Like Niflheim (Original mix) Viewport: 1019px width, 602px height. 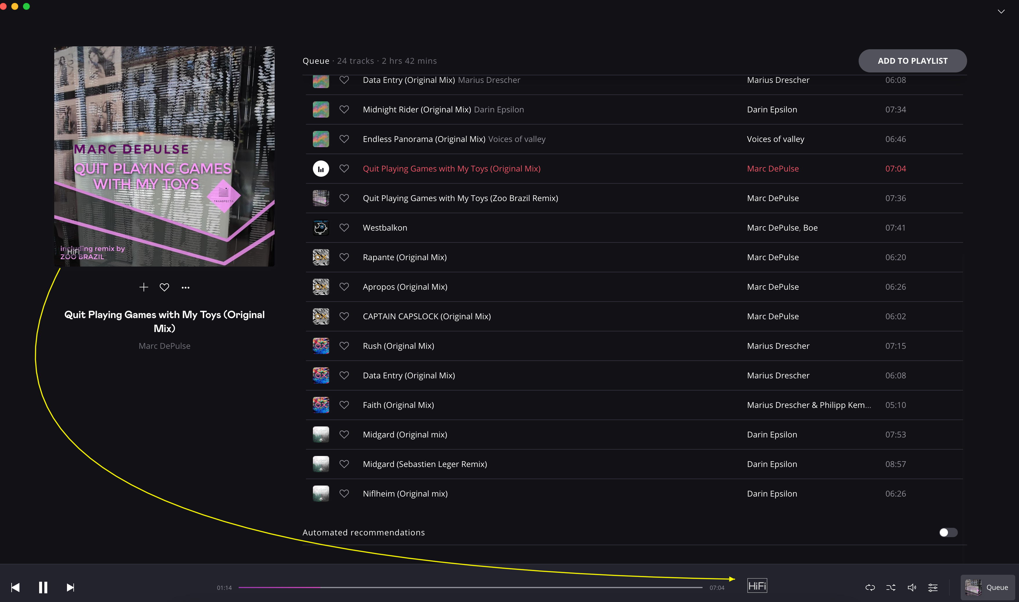click(x=344, y=494)
